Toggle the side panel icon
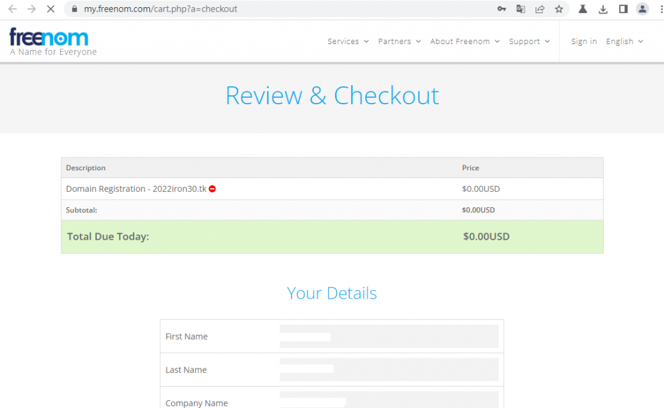 (x=623, y=9)
